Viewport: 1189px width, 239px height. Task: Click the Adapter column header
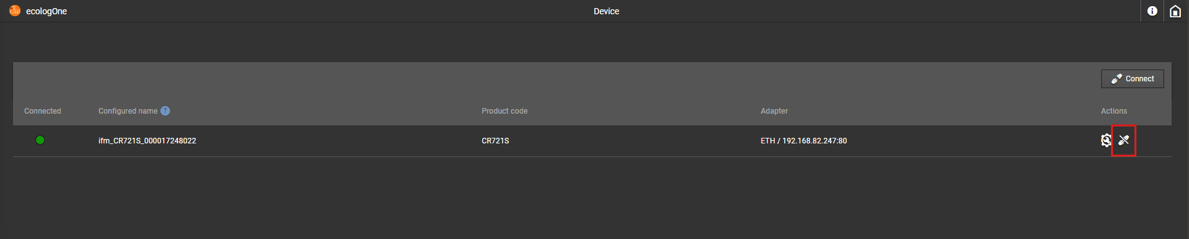pyautogui.click(x=774, y=111)
